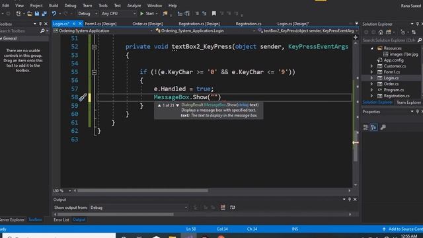Open the Any CPU platform dropdown
This screenshot has height=238, width=423.
coord(118,13)
